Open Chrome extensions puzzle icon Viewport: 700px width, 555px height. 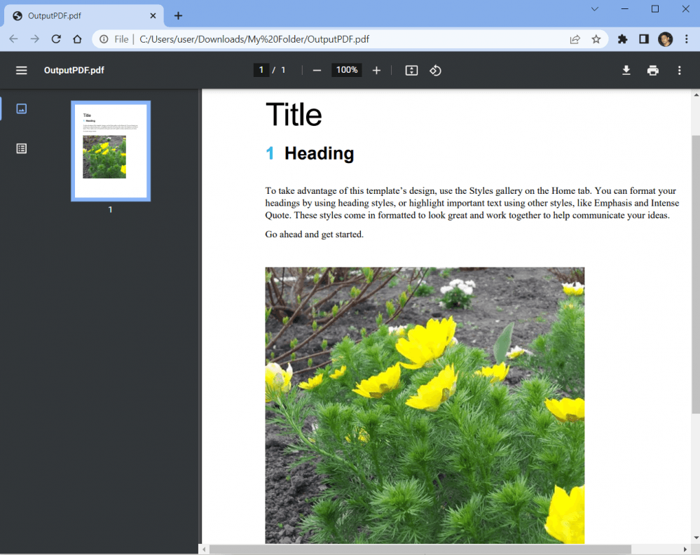click(622, 39)
